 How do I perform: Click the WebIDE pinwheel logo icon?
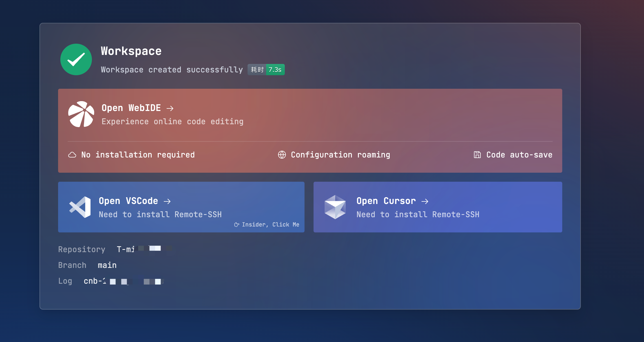[81, 114]
